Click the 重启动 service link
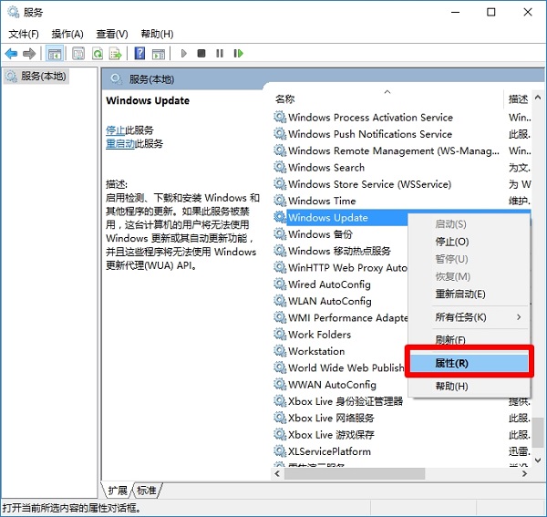The width and height of the screenshot is (547, 517). point(120,143)
